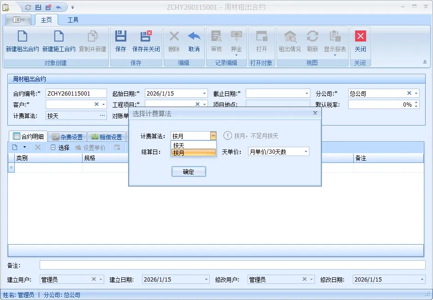Clear the 建立用户 field with its X
433x300 pixels.
(94, 279)
